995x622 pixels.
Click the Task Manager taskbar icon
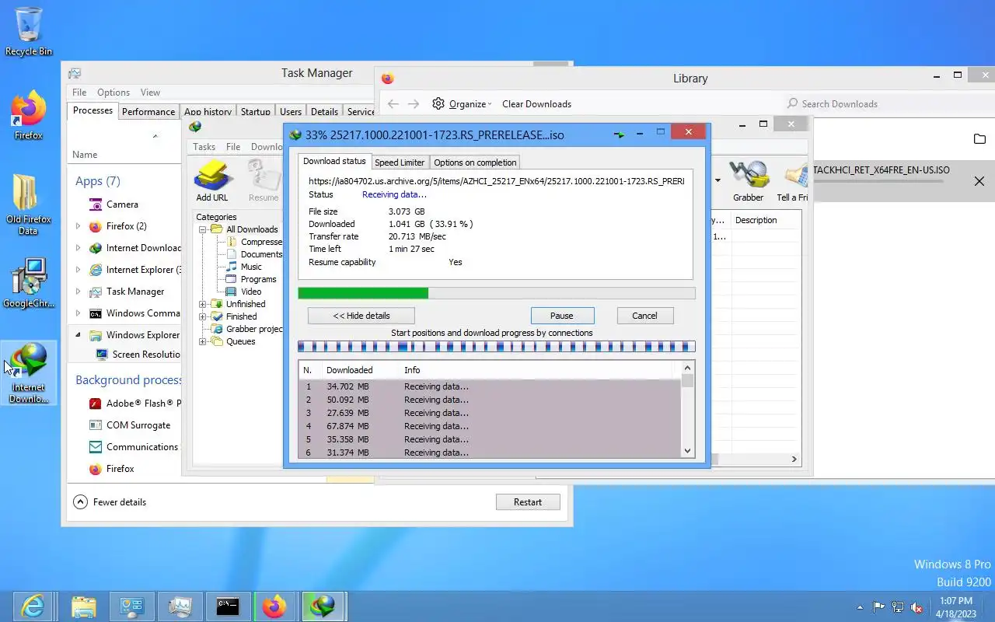180,606
